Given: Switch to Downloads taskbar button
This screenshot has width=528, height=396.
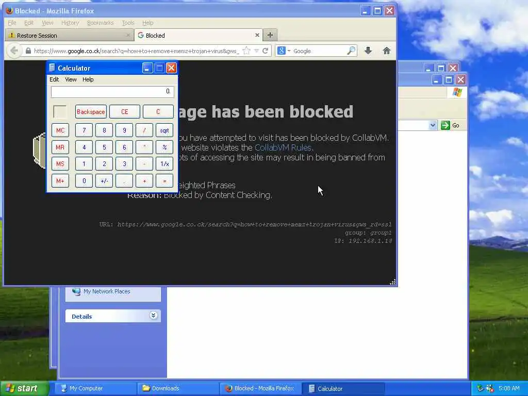Looking at the screenshot, I should tap(178, 388).
